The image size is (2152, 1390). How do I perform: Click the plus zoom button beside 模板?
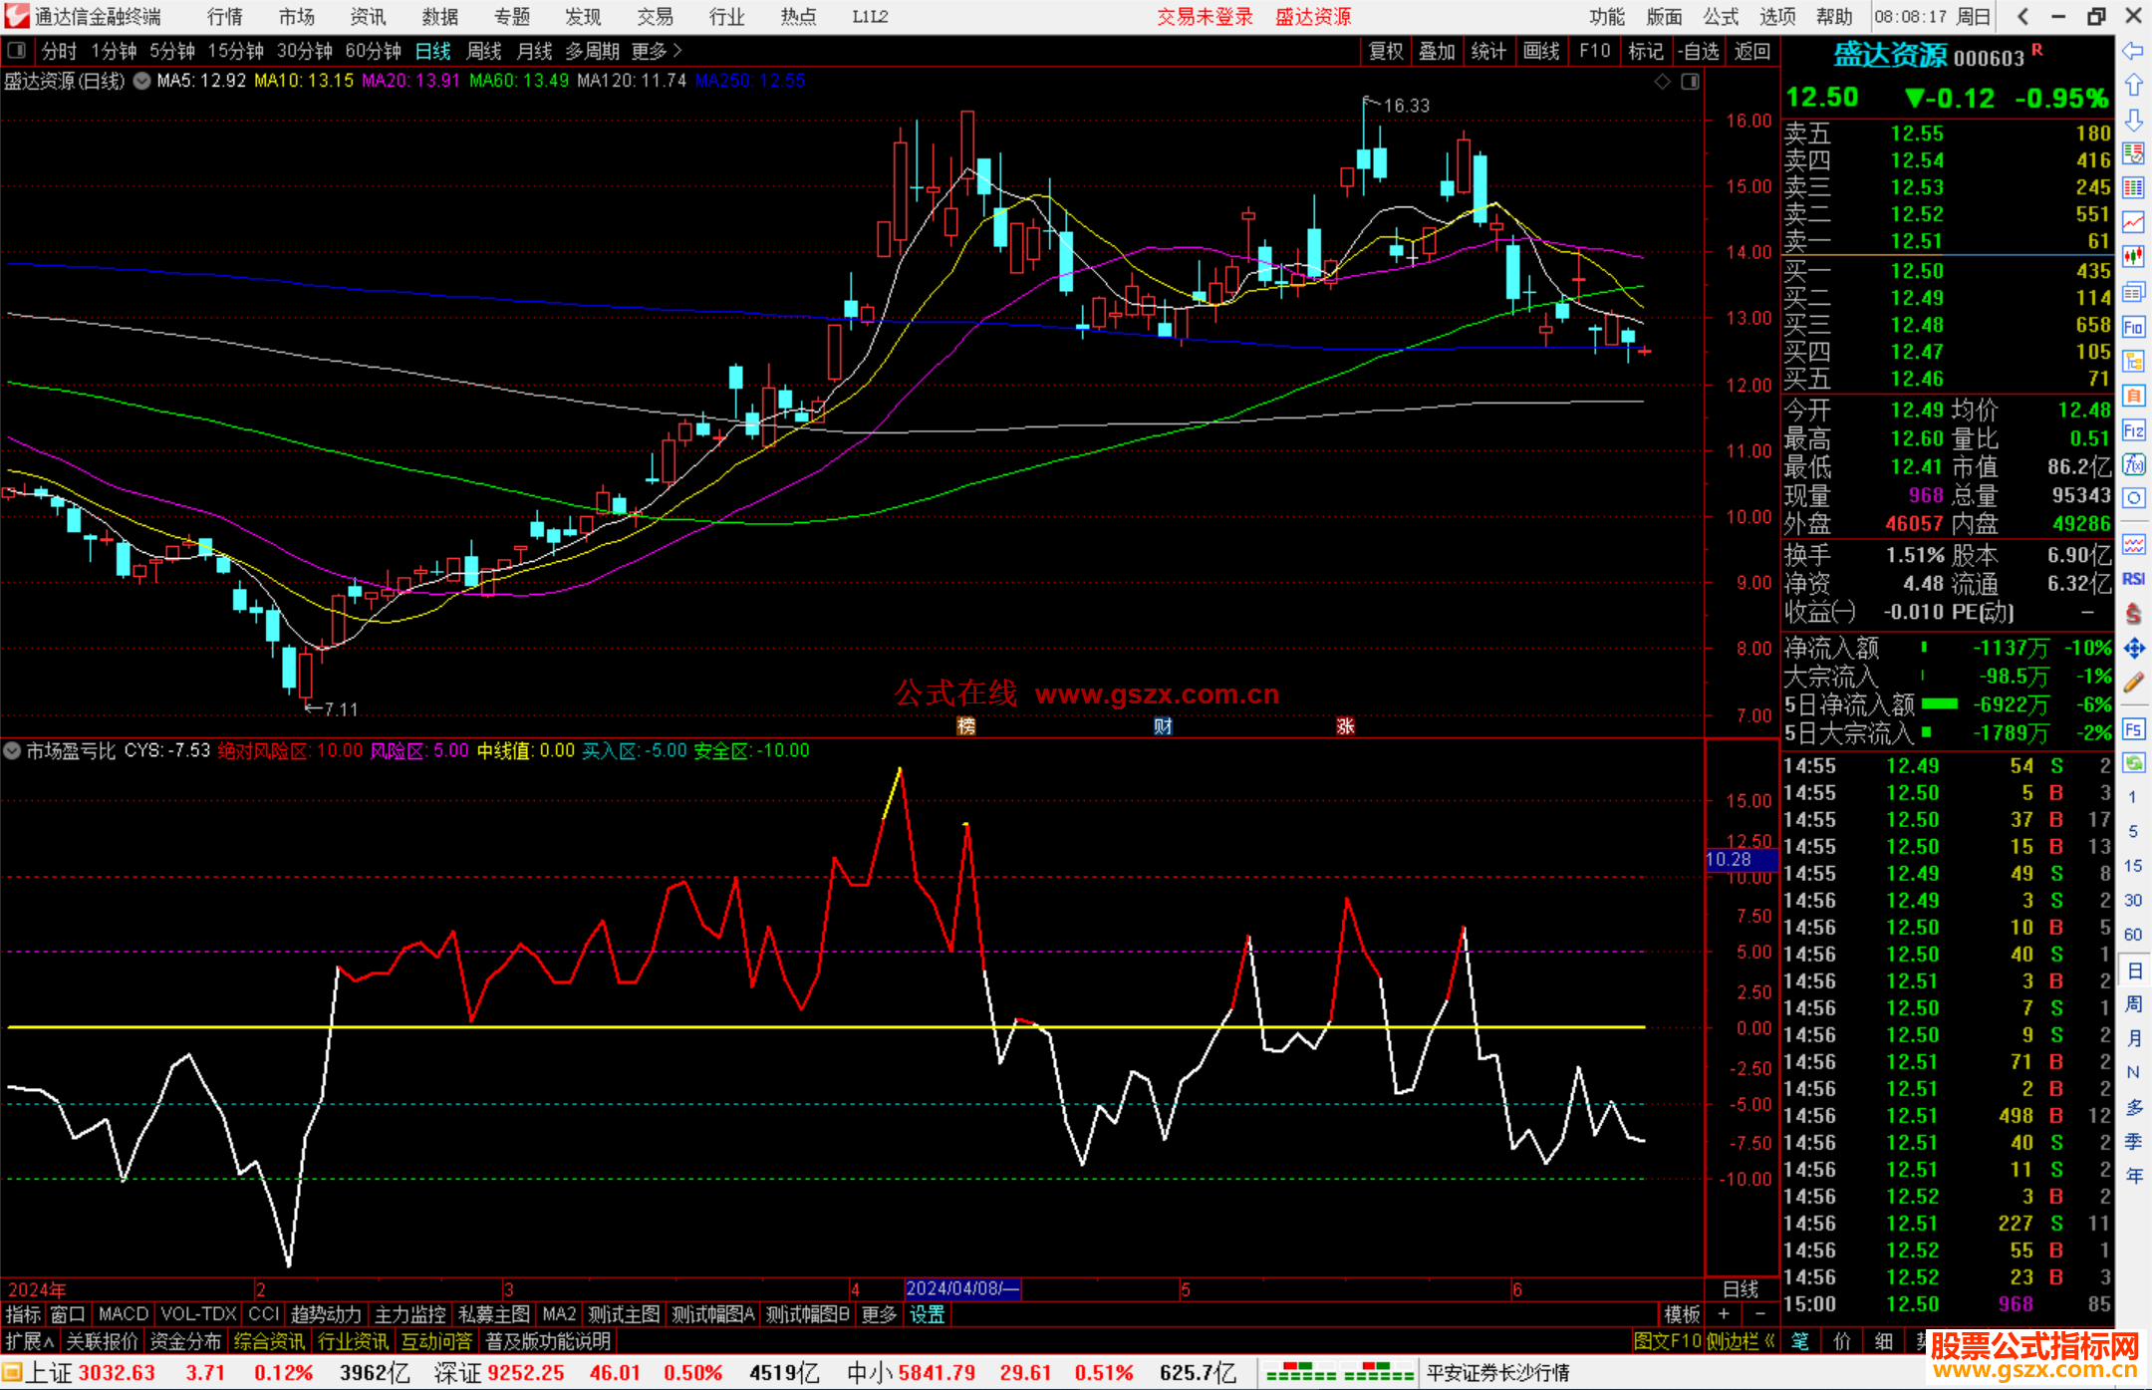1724,1314
